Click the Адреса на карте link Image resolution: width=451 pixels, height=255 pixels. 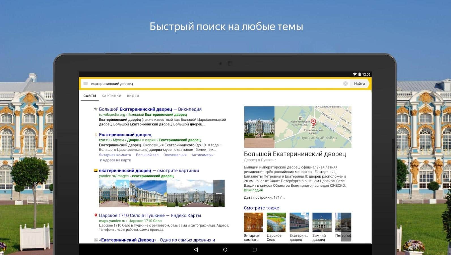point(116,160)
